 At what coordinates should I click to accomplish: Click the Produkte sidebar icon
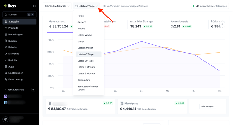[6, 28]
